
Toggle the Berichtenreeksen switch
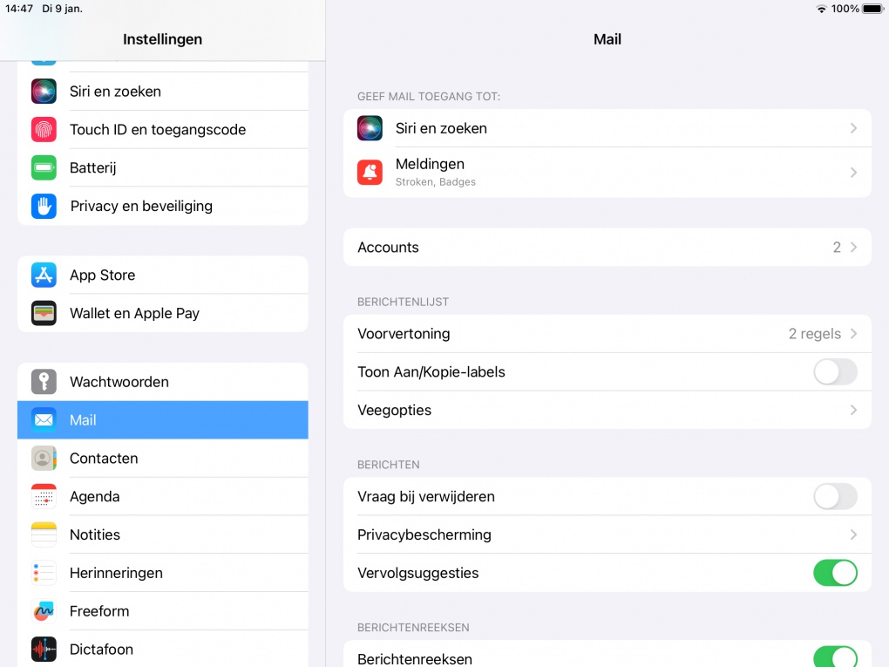tap(835, 658)
